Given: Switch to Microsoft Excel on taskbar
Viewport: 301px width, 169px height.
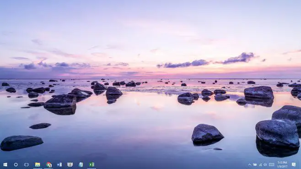Looking at the screenshot, I should tap(91, 164).
